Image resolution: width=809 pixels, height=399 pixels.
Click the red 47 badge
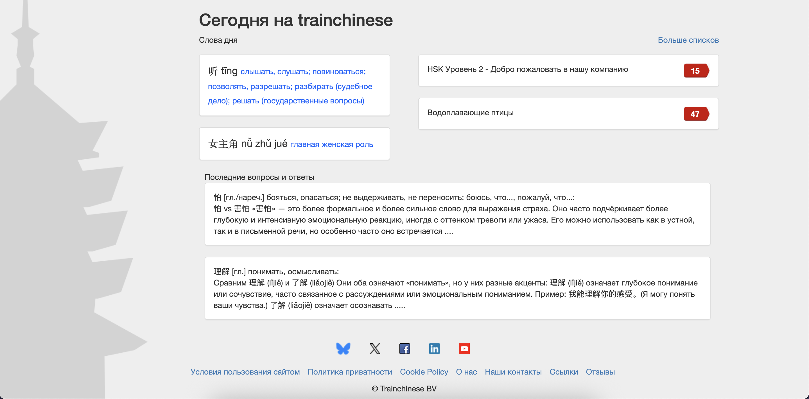click(696, 114)
